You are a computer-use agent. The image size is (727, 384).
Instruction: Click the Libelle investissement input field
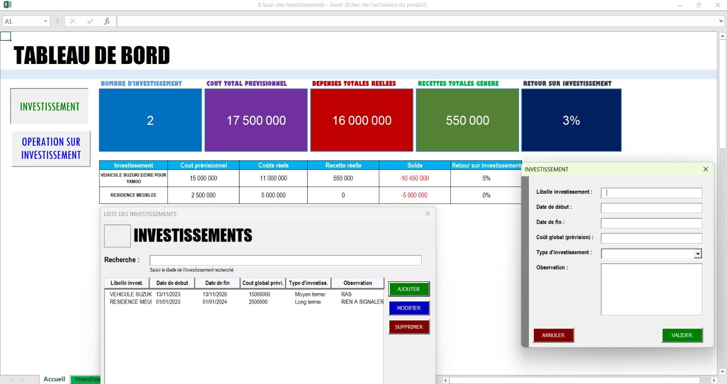point(652,193)
